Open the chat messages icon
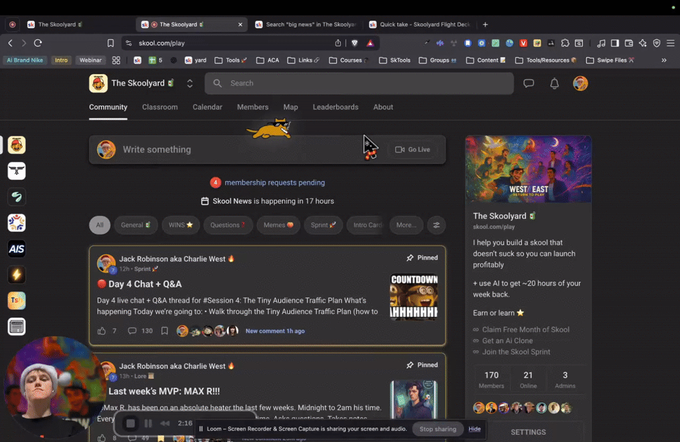 tap(528, 83)
